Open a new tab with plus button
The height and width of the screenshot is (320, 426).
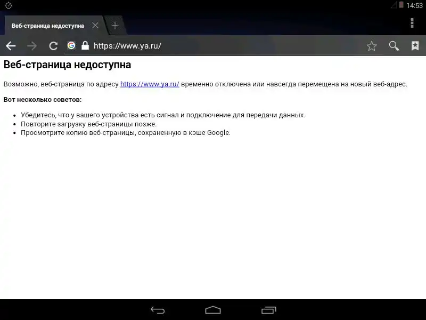tap(115, 25)
